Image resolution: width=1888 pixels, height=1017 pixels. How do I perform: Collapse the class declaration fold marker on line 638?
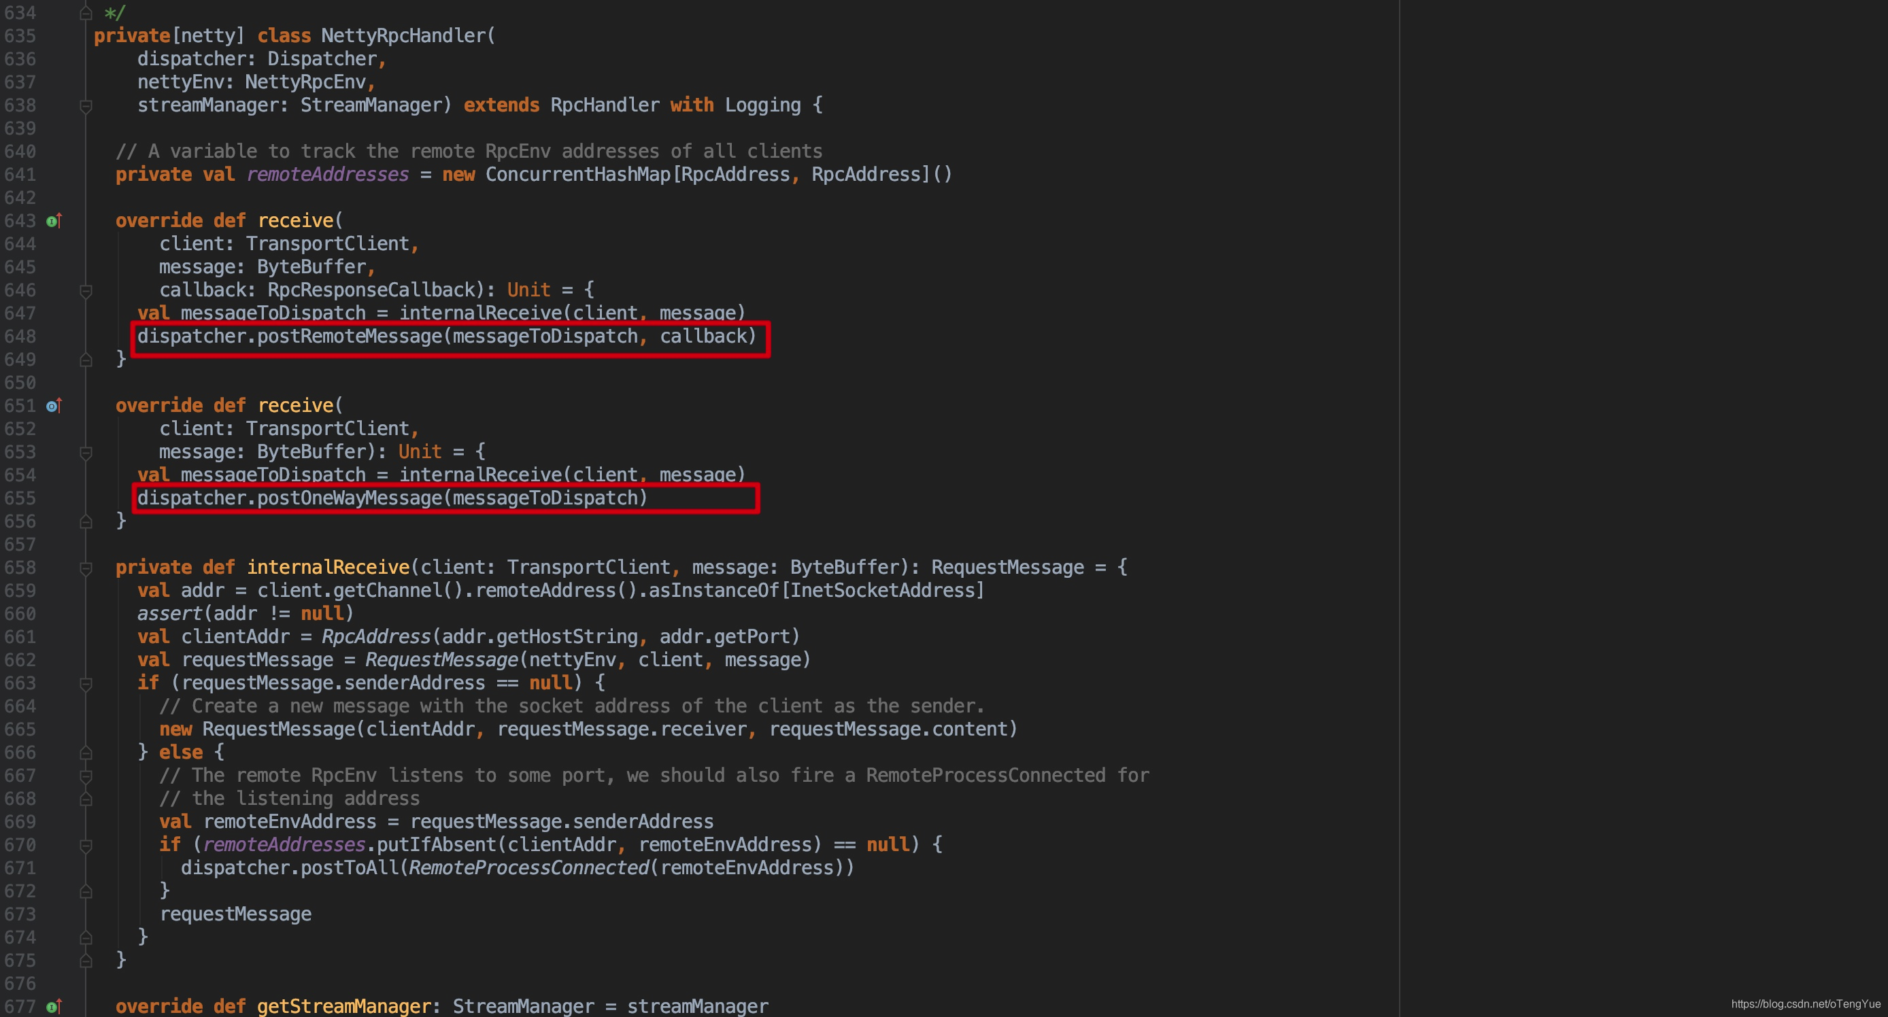(86, 106)
